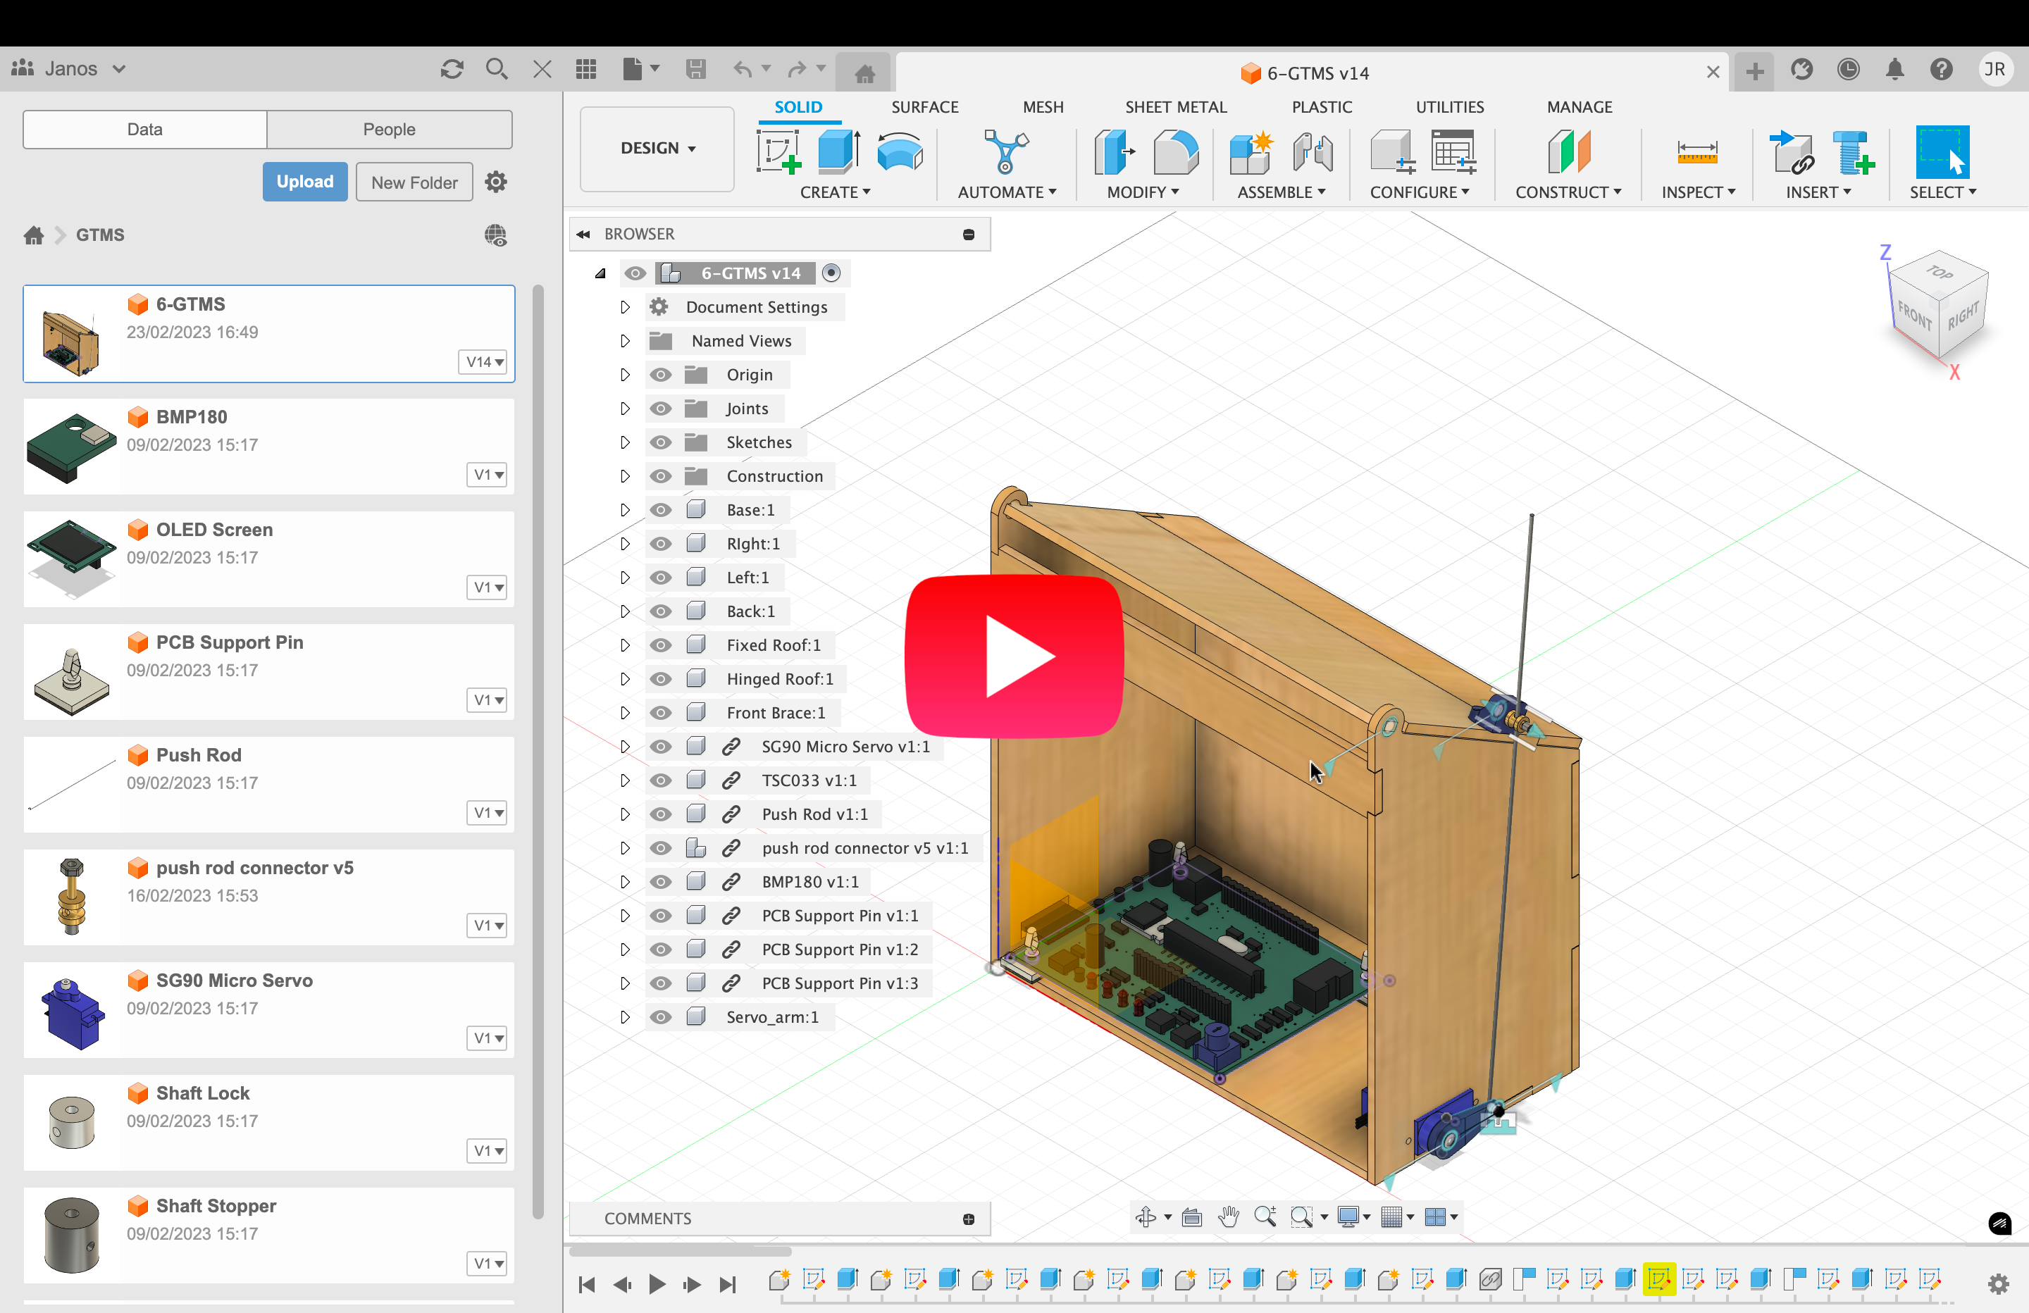Open the data panel grid icon
The height and width of the screenshot is (1313, 2029).
click(x=587, y=69)
